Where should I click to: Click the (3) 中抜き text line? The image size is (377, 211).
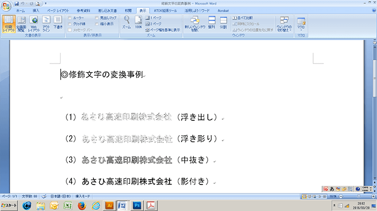[138, 160]
